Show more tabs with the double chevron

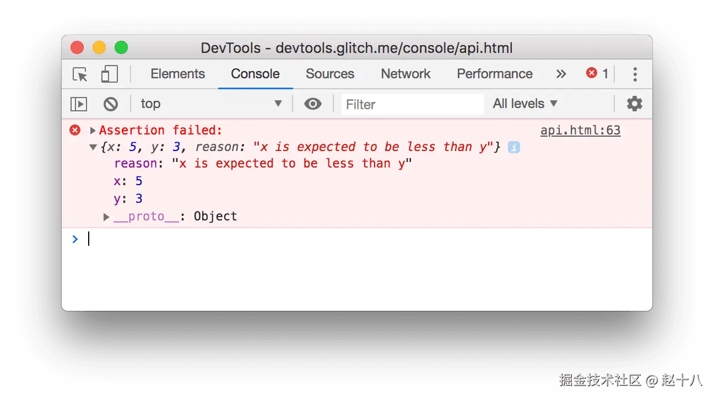point(561,74)
